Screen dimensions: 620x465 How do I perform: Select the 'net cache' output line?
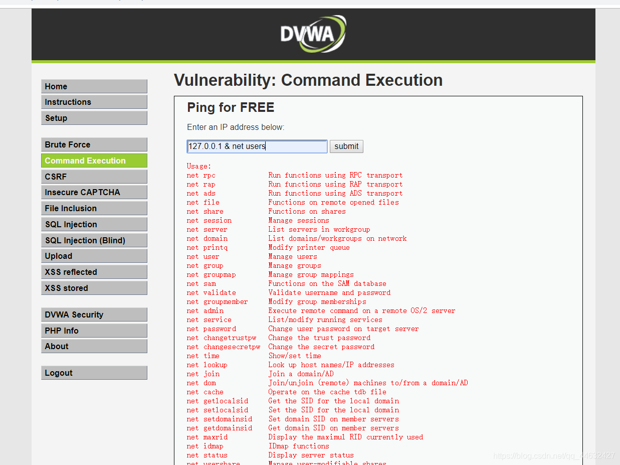[287, 392]
